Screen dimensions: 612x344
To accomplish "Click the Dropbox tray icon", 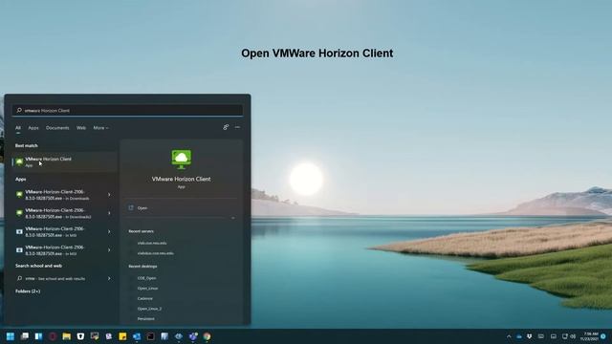I will 529,336.
